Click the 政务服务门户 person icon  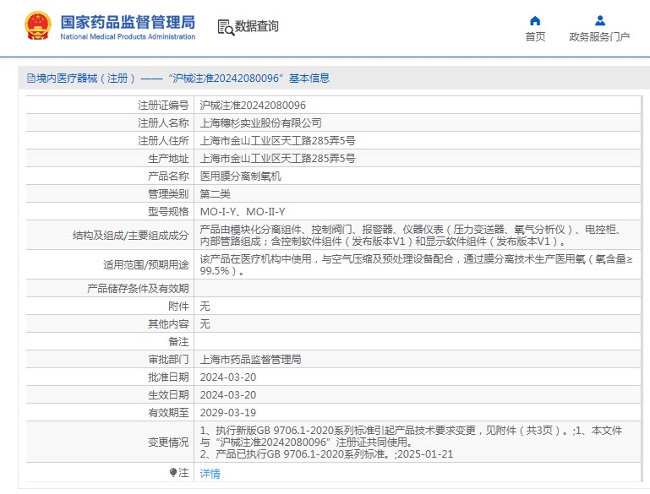point(599,20)
